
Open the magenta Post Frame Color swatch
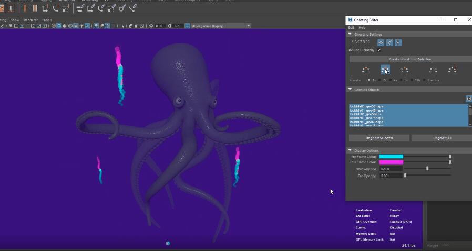[391, 162]
